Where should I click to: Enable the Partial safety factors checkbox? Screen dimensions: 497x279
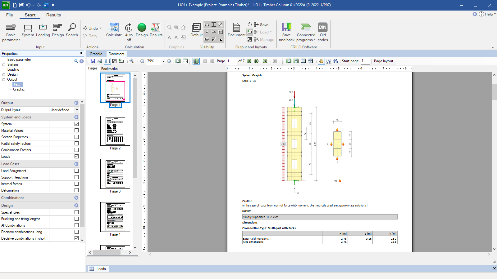[x=76, y=143]
